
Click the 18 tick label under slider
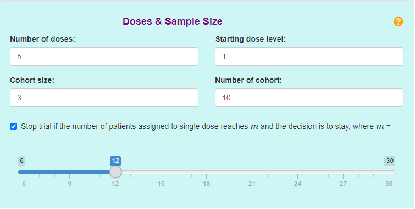(207, 184)
